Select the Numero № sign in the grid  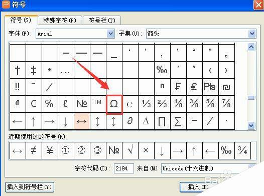[82, 104]
